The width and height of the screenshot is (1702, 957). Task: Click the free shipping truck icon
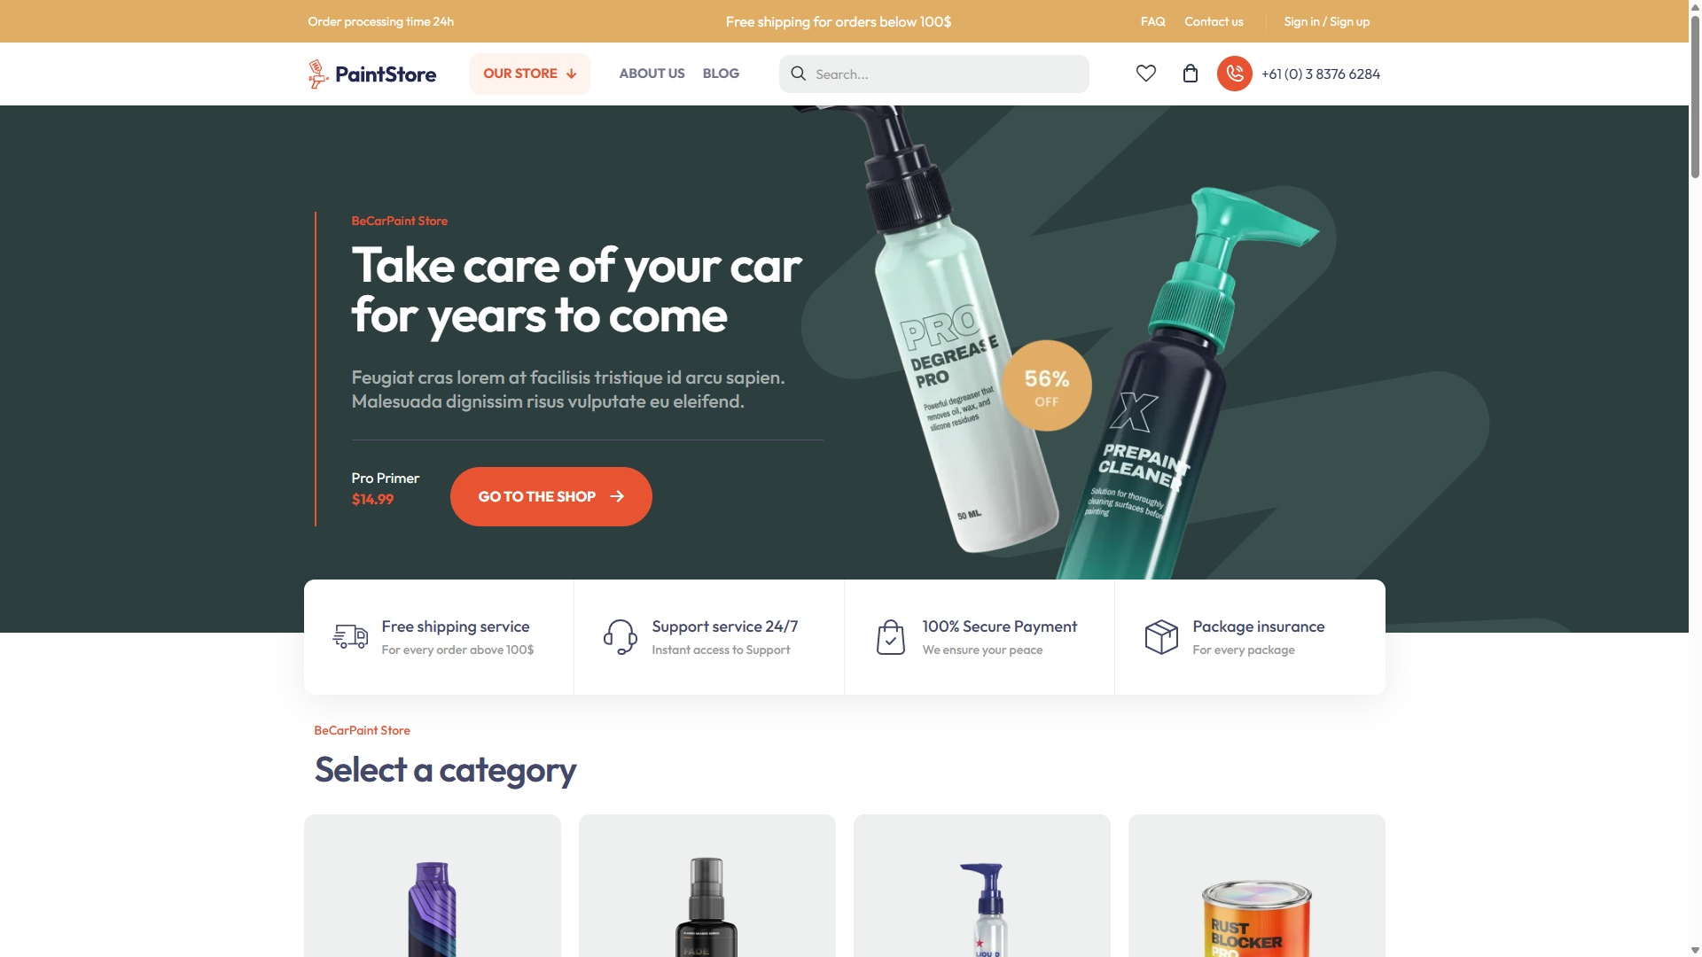[x=350, y=636]
